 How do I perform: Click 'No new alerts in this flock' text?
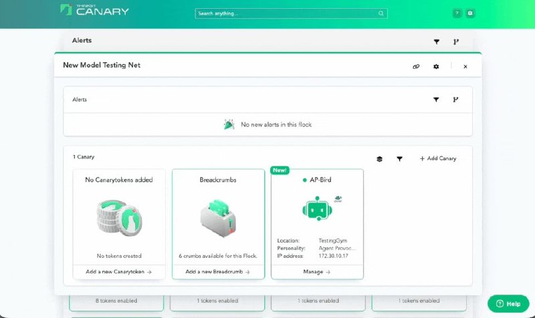pos(276,125)
